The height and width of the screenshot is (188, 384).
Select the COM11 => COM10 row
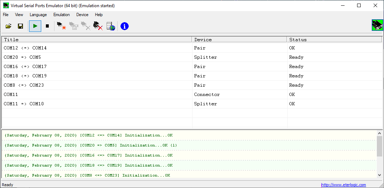coord(192,103)
